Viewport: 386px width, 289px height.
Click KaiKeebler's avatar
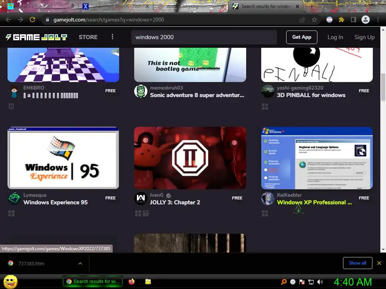pyautogui.click(x=268, y=199)
